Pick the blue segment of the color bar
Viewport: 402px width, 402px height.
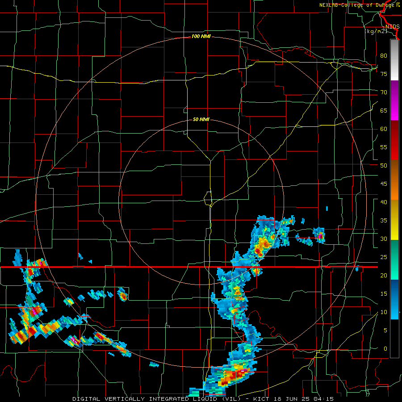coord(394,299)
